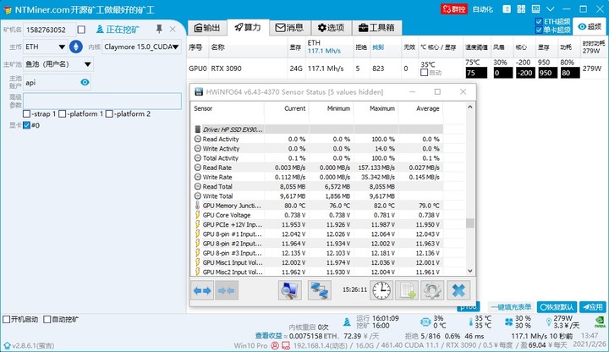Click the monitor icon in title bar
This screenshot has width=609, height=352.
click(535, 9)
